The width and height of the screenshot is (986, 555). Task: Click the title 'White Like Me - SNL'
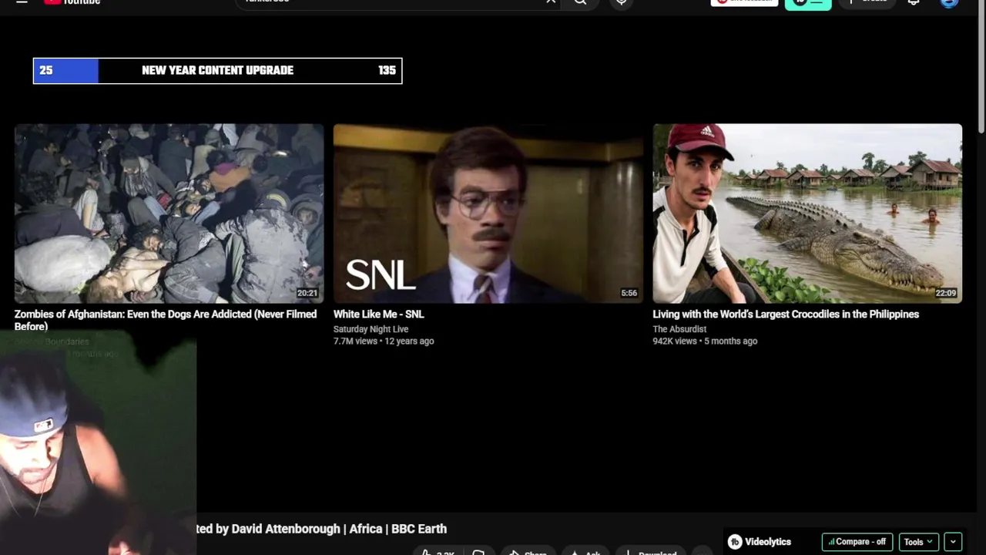(x=378, y=314)
